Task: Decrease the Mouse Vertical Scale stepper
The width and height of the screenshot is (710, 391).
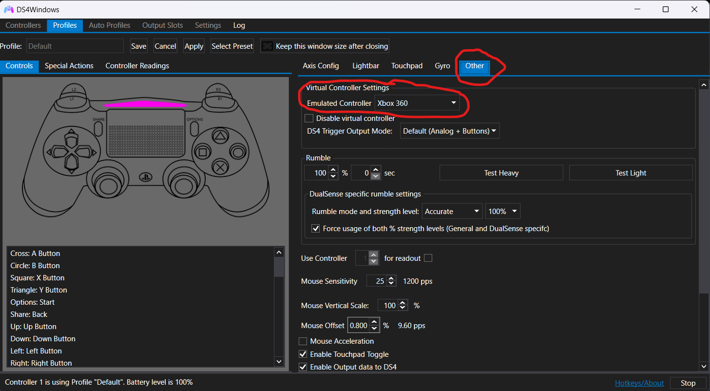Action: pyautogui.click(x=403, y=309)
